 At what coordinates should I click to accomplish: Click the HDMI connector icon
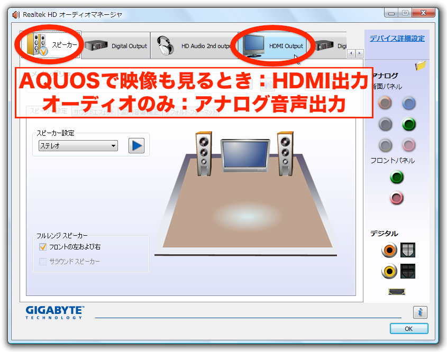(397, 292)
